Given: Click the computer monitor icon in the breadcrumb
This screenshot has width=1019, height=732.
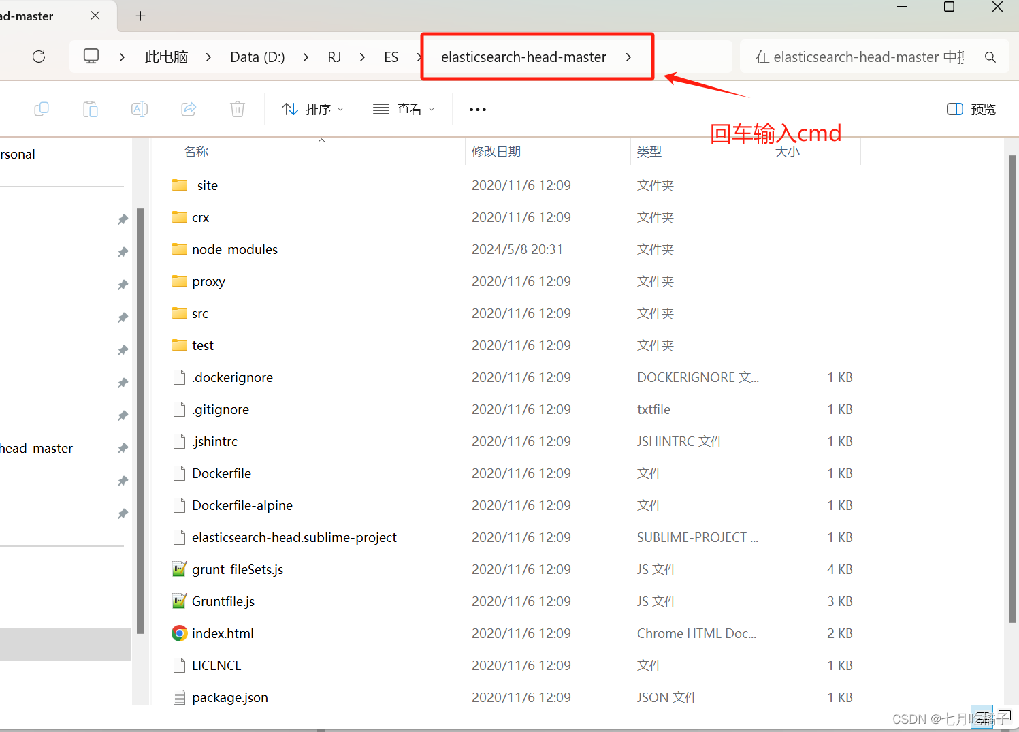Looking at the screenshot, I should pos(91,57).
